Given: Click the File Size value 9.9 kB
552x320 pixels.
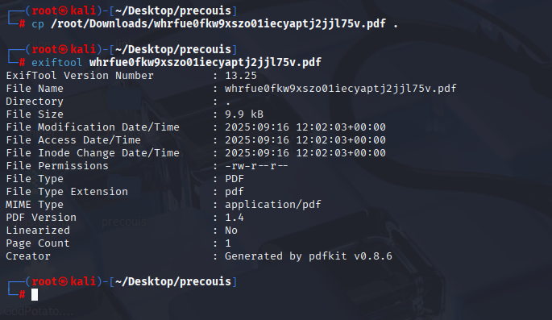Looking at the screenshot, I should pyautogui.click(x=244, y=114).
